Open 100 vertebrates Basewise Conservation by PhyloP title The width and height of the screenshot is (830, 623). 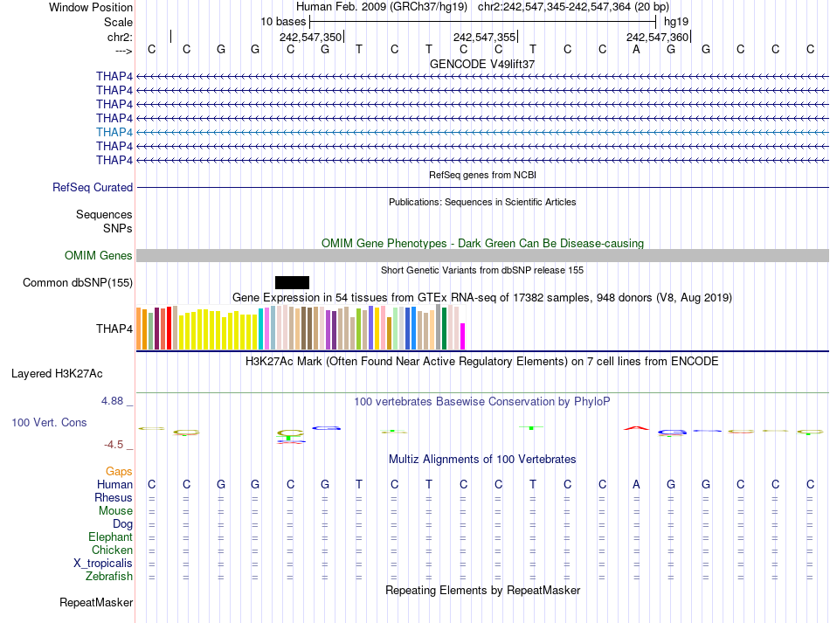point(482,402)
